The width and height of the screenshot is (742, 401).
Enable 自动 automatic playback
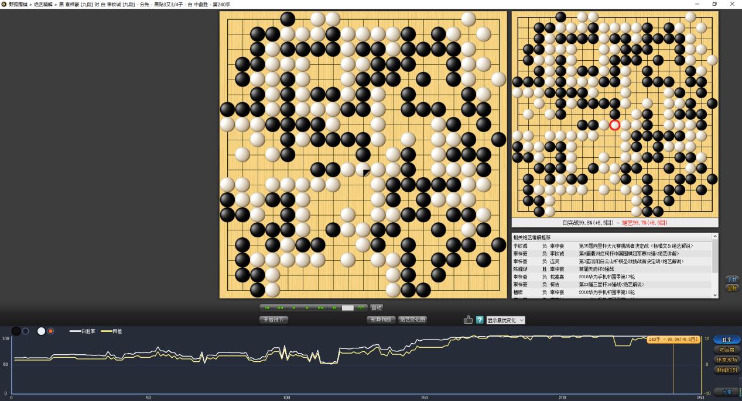point(377,307)
